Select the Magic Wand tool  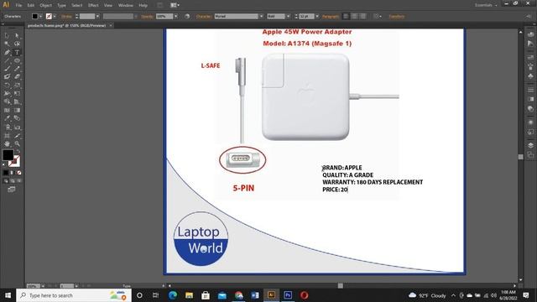[7, 44]
